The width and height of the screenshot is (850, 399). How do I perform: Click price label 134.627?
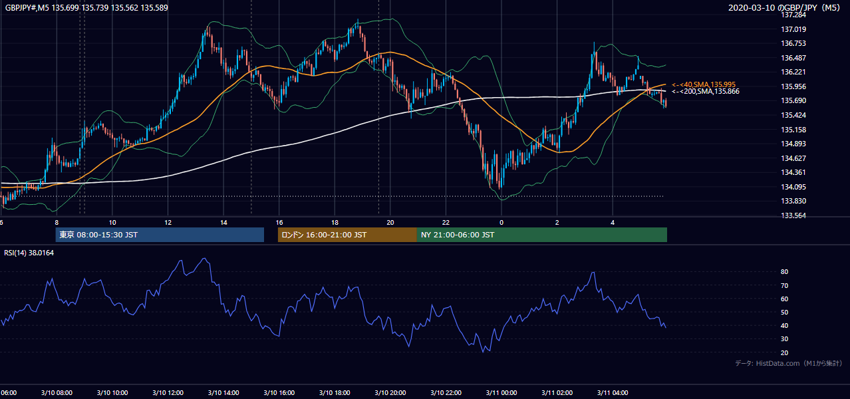tap(794, 158)
